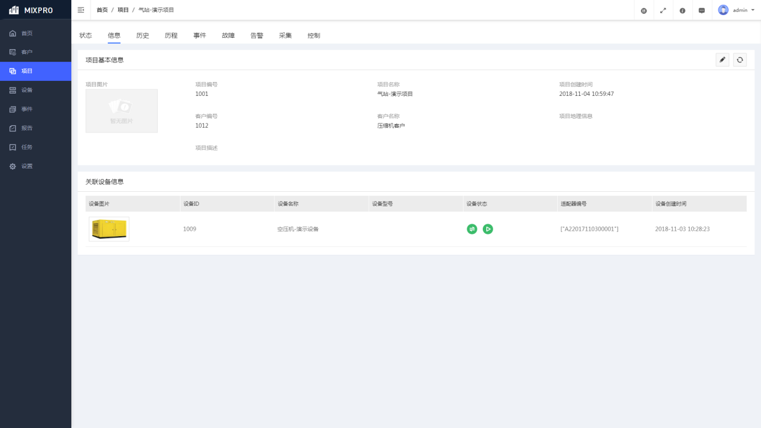Click the refresh icon in 项目基本信息 panel
The width and height of the screenshot is (761, 428).
click(740, 60)
